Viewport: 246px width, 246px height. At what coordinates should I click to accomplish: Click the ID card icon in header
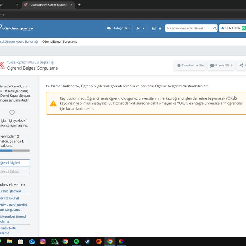point(153,28)
